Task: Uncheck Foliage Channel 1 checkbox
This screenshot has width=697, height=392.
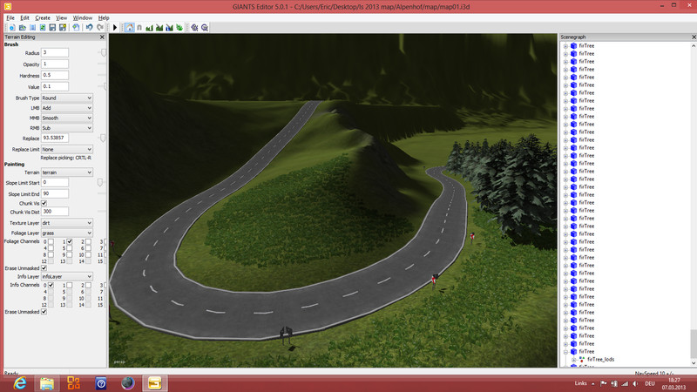Action: [70, 242]
